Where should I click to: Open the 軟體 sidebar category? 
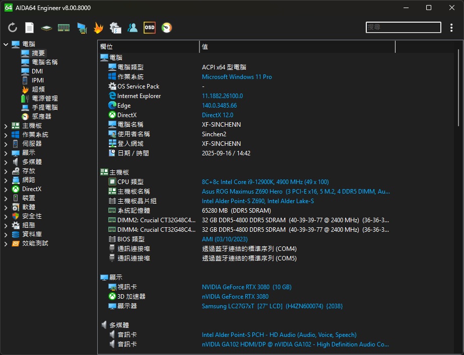click(29, 207)
